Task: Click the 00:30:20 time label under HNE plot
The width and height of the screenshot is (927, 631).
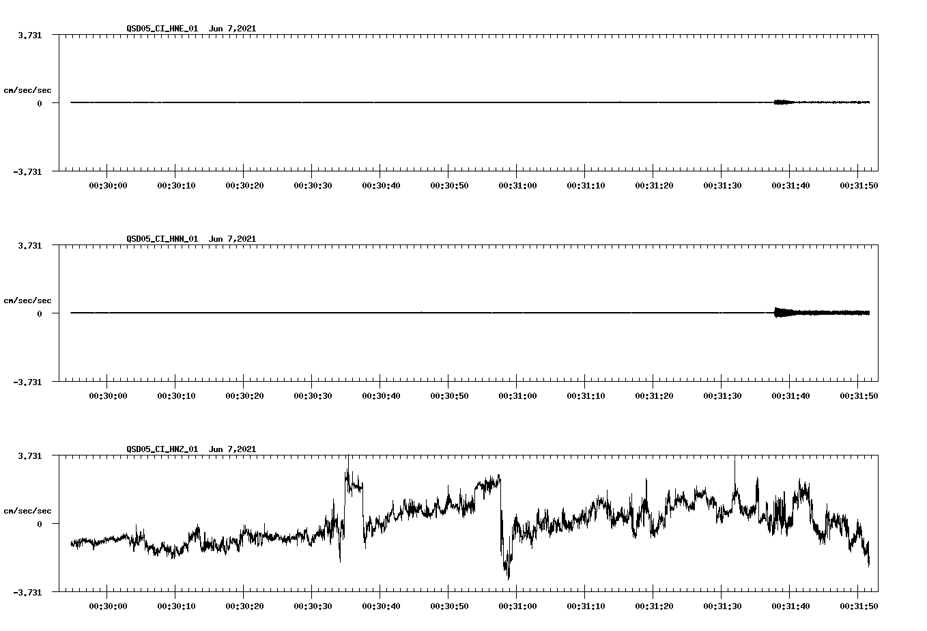Action: pos(244,186)
